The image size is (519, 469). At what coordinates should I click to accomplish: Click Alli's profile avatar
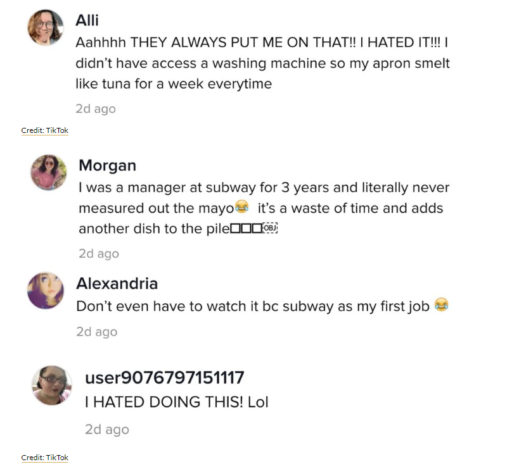(x=46, y=28)
